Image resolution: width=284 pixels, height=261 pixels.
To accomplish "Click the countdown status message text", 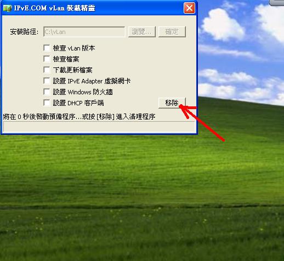I will click(79, 117).
